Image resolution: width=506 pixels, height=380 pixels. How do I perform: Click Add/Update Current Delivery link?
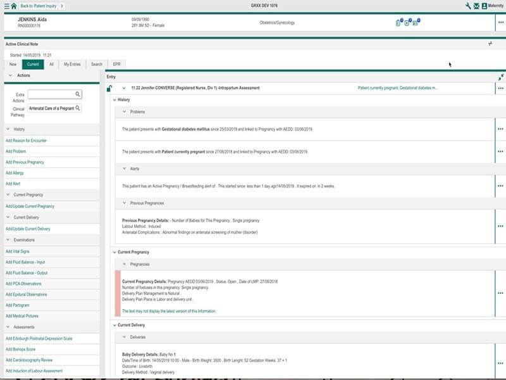28,229
